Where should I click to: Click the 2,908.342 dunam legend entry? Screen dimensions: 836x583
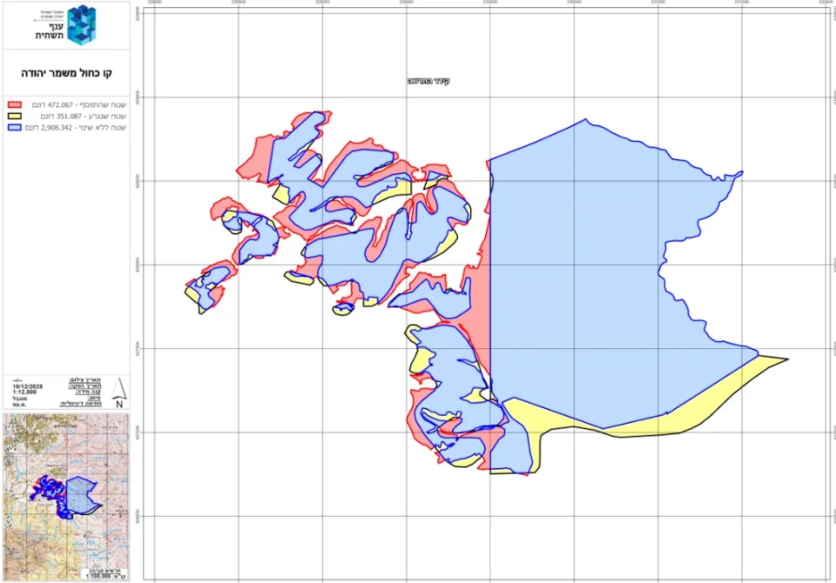(72, 127)
